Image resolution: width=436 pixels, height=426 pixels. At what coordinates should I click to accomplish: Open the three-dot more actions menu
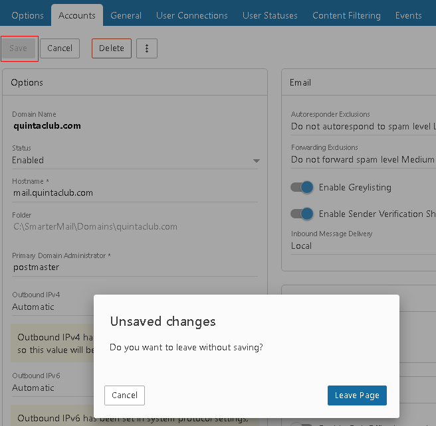point(147,48)
